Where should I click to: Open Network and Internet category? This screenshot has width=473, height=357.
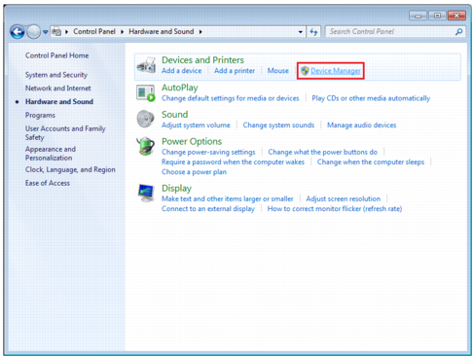coord(58,89)
